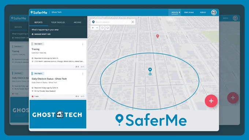Click location icon beside 94 the Parade
Screen dimensions: 249x140
[x=33, y=91]
